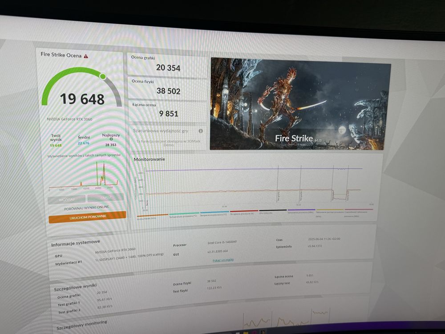445x334 pixels.
Task: Click the Monitorowanie panel heading
Action: (x=149, y=159)
